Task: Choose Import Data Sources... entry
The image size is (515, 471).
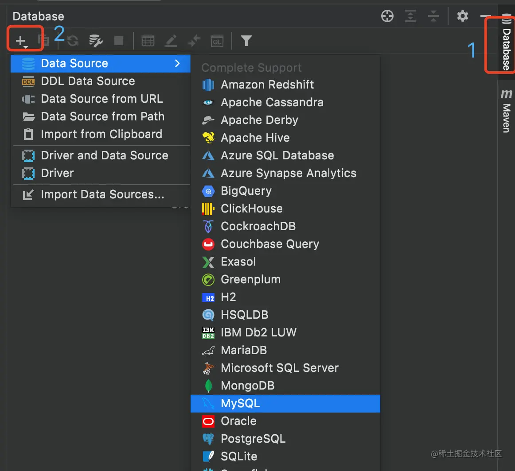Action: (x=101, y=194)
